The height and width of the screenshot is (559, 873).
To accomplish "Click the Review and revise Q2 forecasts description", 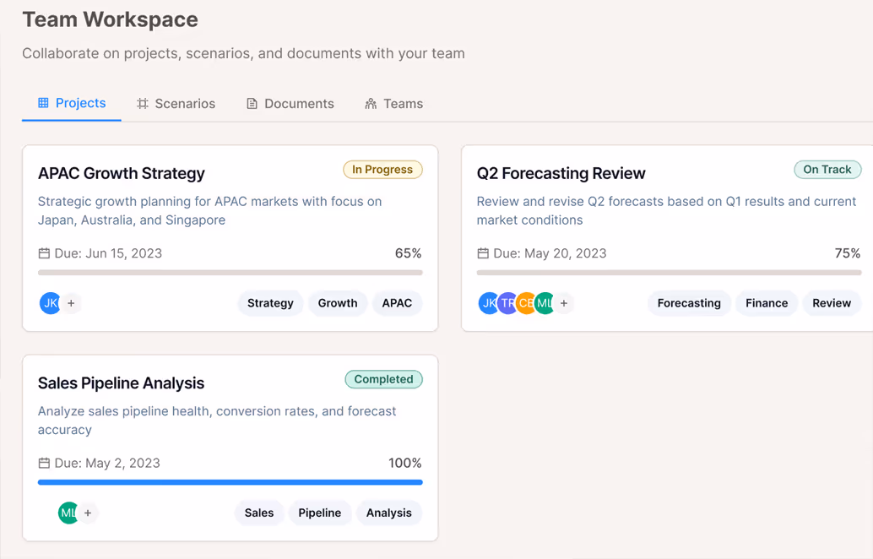I will point(666,210).
